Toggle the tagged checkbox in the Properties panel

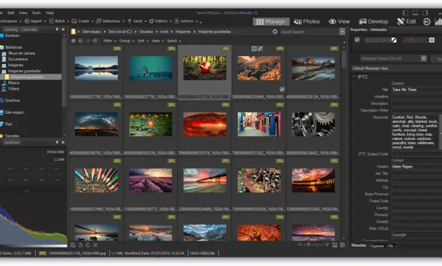pos(357,40)
